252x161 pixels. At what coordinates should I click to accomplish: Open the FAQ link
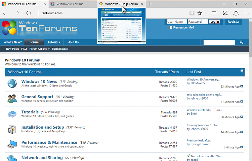click(24, 49)
